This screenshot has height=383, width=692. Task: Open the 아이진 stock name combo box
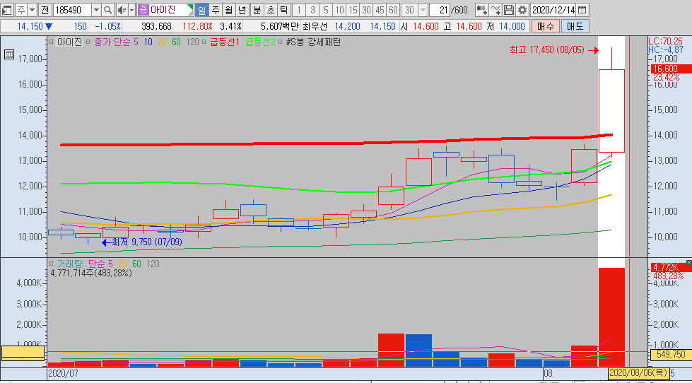165,10
